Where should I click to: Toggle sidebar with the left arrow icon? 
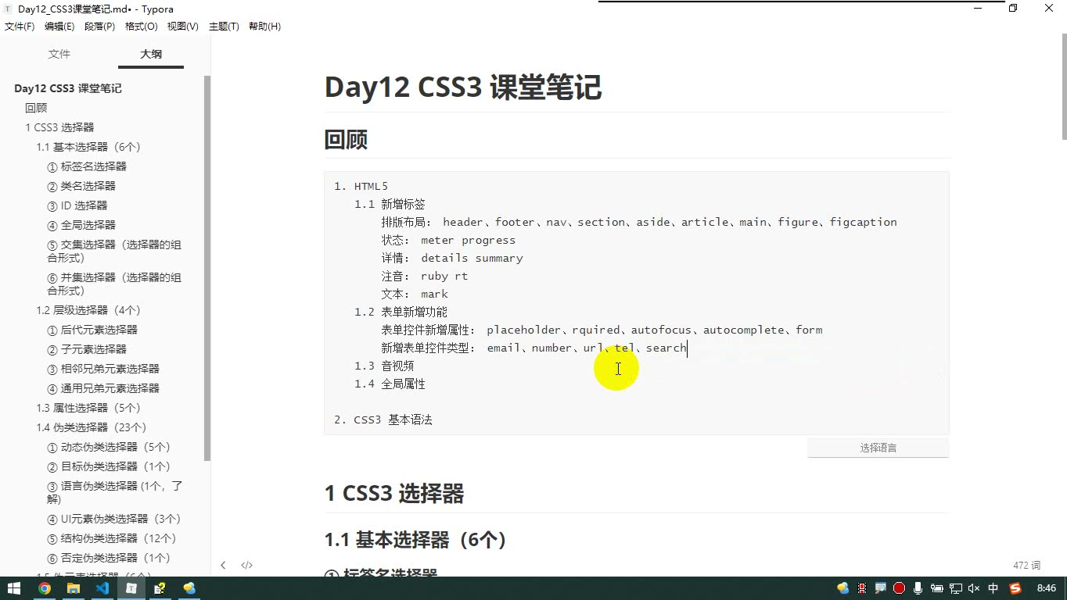pyautogui.click(x=223, y=565)
